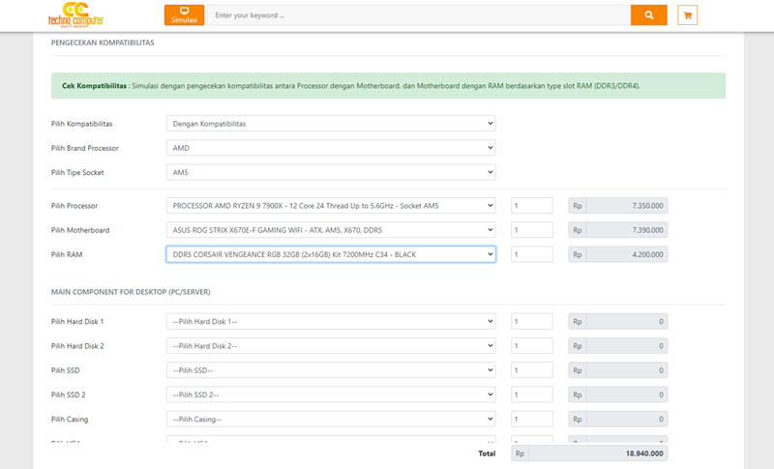Expand the Pilih Hard Disk 1 dropdown

tap(331, 321)
